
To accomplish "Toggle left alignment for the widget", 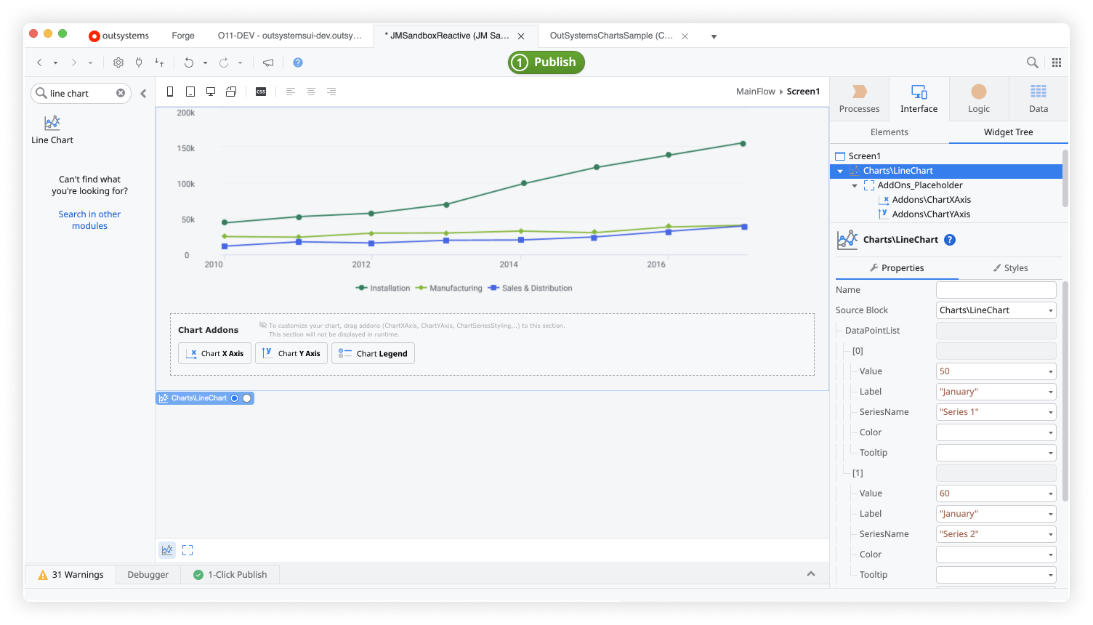I will pos(291,91).
